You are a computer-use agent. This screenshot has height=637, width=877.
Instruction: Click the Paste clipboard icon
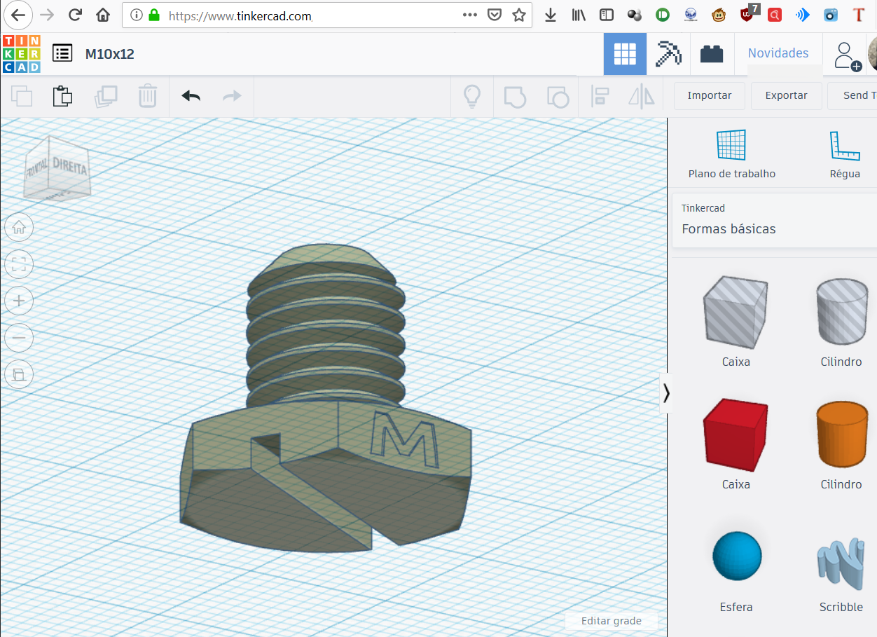pos(63,96)
